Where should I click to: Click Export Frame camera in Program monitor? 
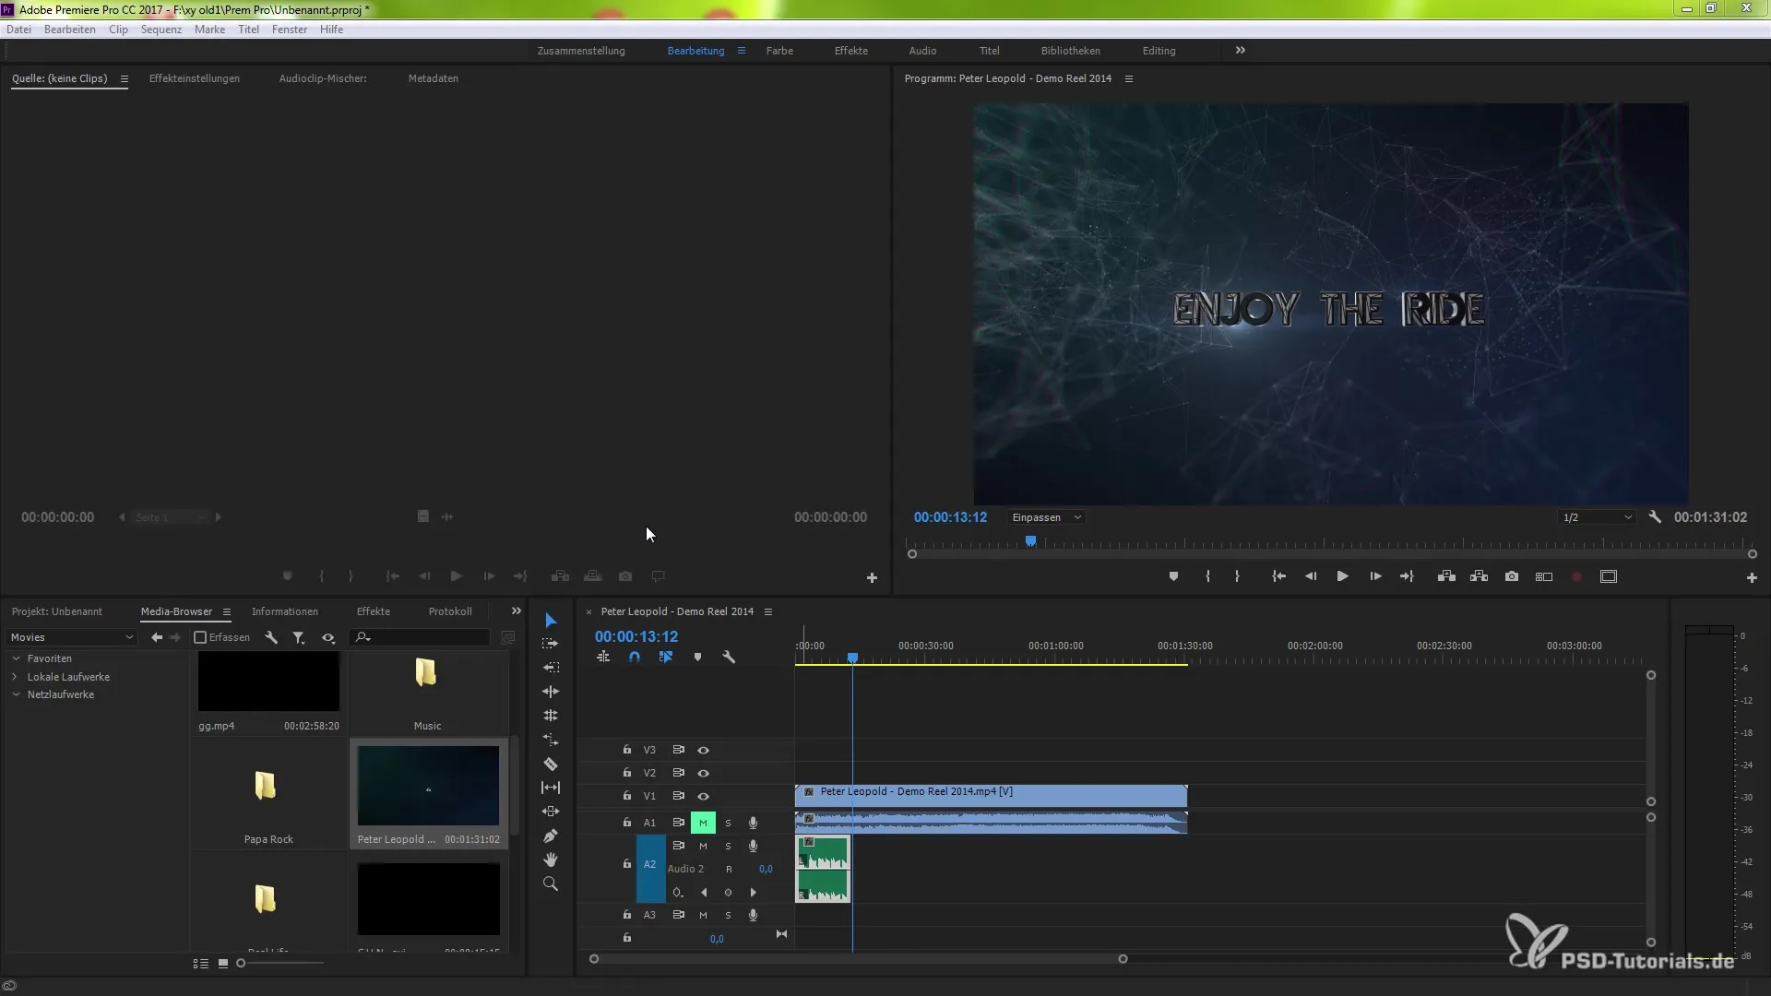coord(1512,576)
